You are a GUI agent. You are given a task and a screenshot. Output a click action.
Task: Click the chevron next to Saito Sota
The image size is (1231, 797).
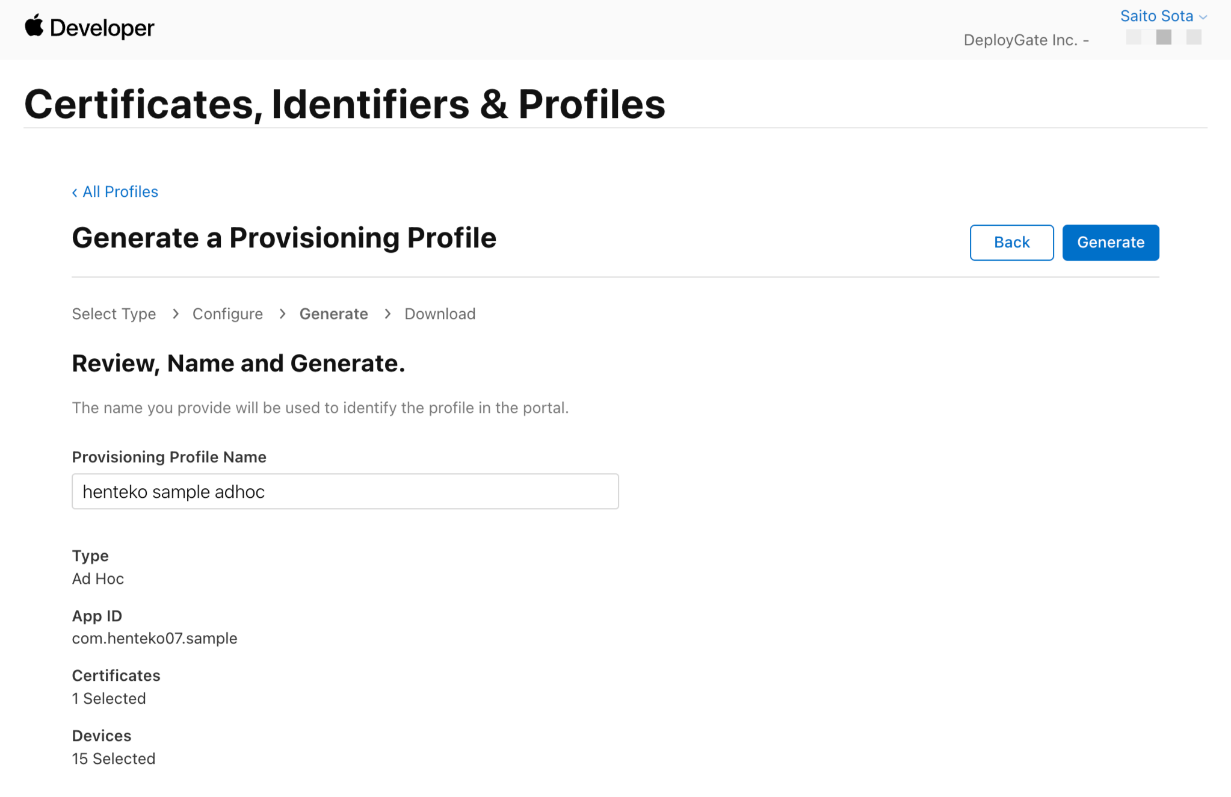coord(1203,16)
